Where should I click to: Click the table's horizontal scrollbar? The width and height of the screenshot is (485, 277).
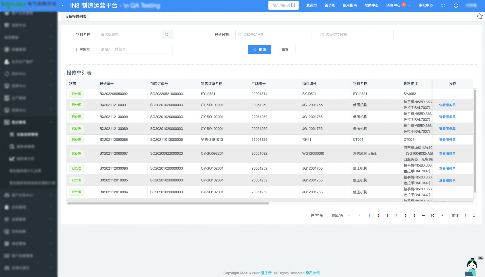168,203
